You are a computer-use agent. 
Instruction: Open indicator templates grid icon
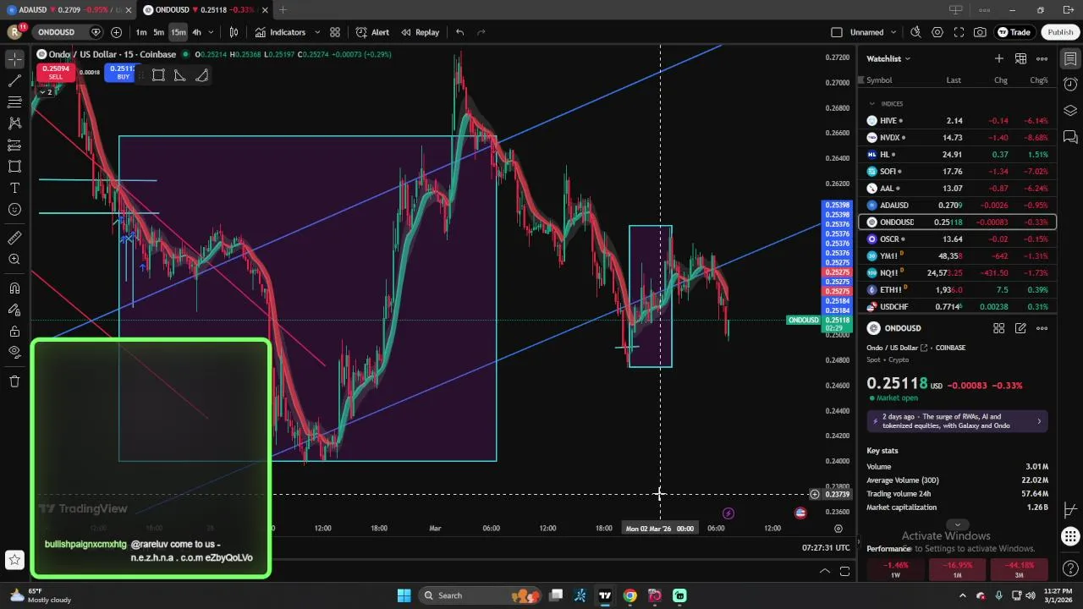(x=335, y=32)
